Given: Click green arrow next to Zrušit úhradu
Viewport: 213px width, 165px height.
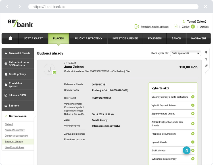Looking at the screenshot, I should tap(193, 150).
